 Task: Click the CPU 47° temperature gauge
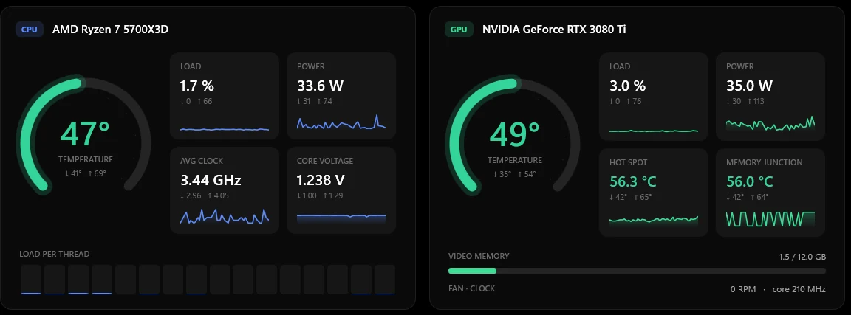click(85, 136)
